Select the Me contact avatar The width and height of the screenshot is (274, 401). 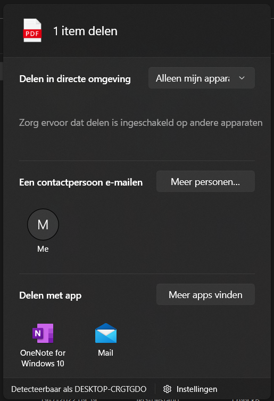coord(43,224)
